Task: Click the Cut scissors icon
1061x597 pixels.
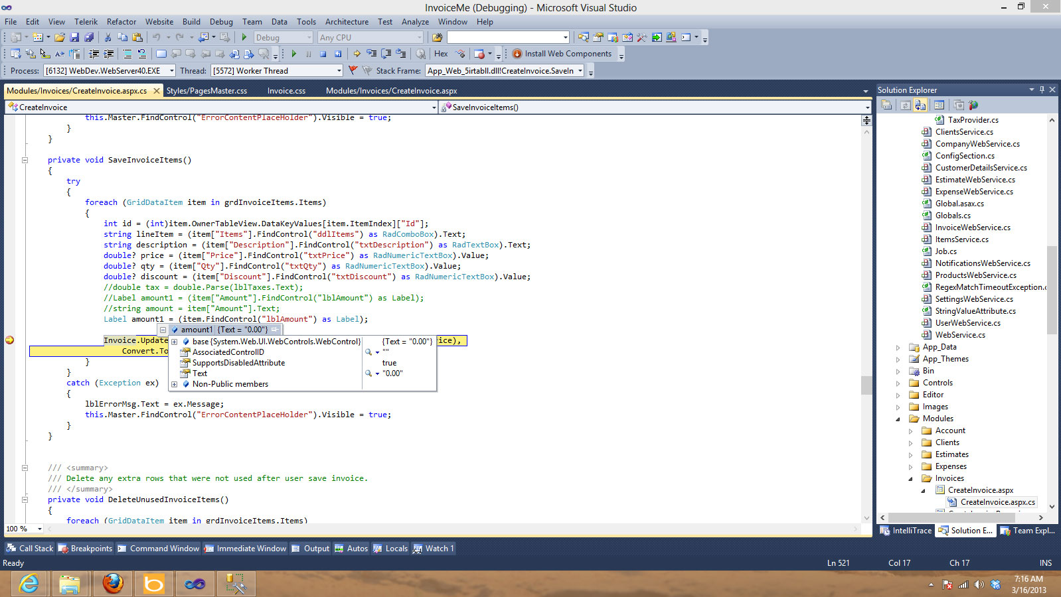Action: pyautogui.click(x=108, y=38)
